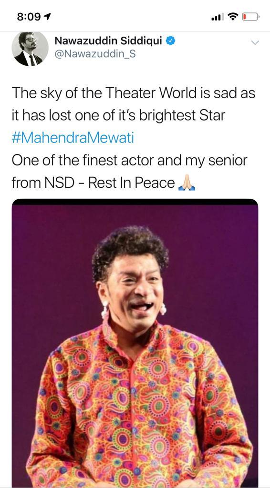Tap the Nawazuddin Siddiqui display name
The image size is (270, 488).
pyautogui.click(x=108, y=41)
